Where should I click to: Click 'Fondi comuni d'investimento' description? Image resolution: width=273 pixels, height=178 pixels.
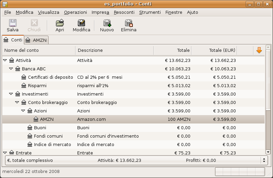[x=108, y=136]
